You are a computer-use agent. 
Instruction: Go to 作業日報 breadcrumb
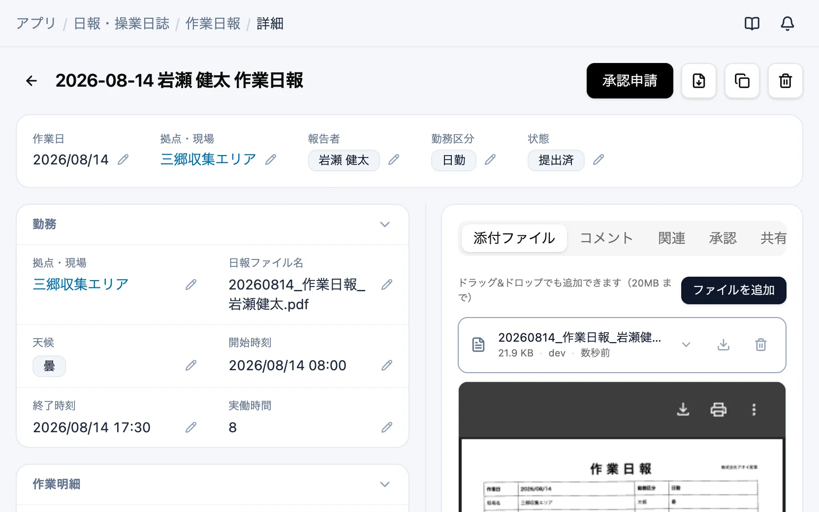pyautogui.click(x=213, y=24)
